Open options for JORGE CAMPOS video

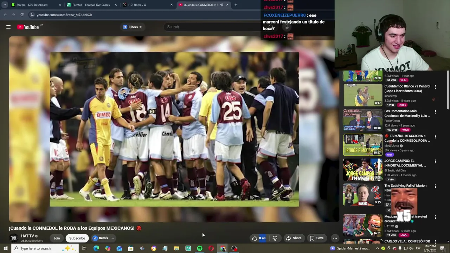pos(435,162)
